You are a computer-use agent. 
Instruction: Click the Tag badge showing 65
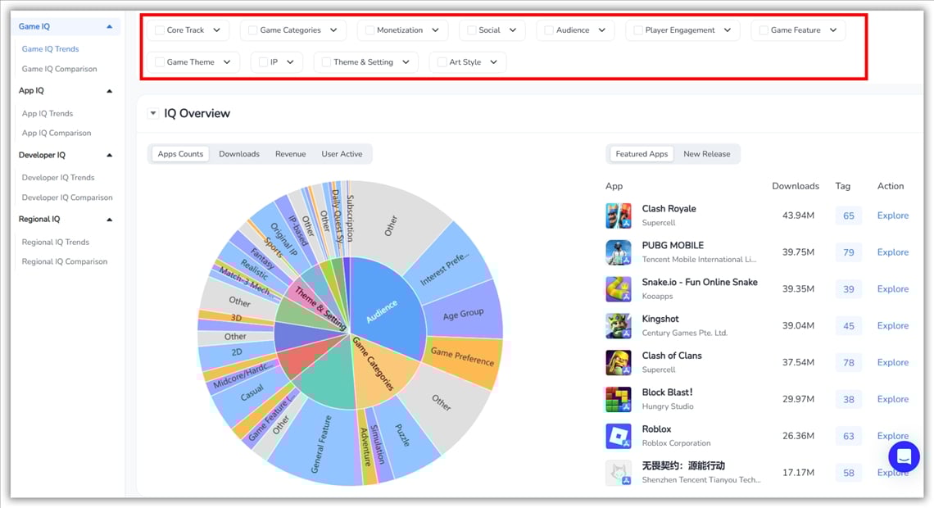coord(848,215)
